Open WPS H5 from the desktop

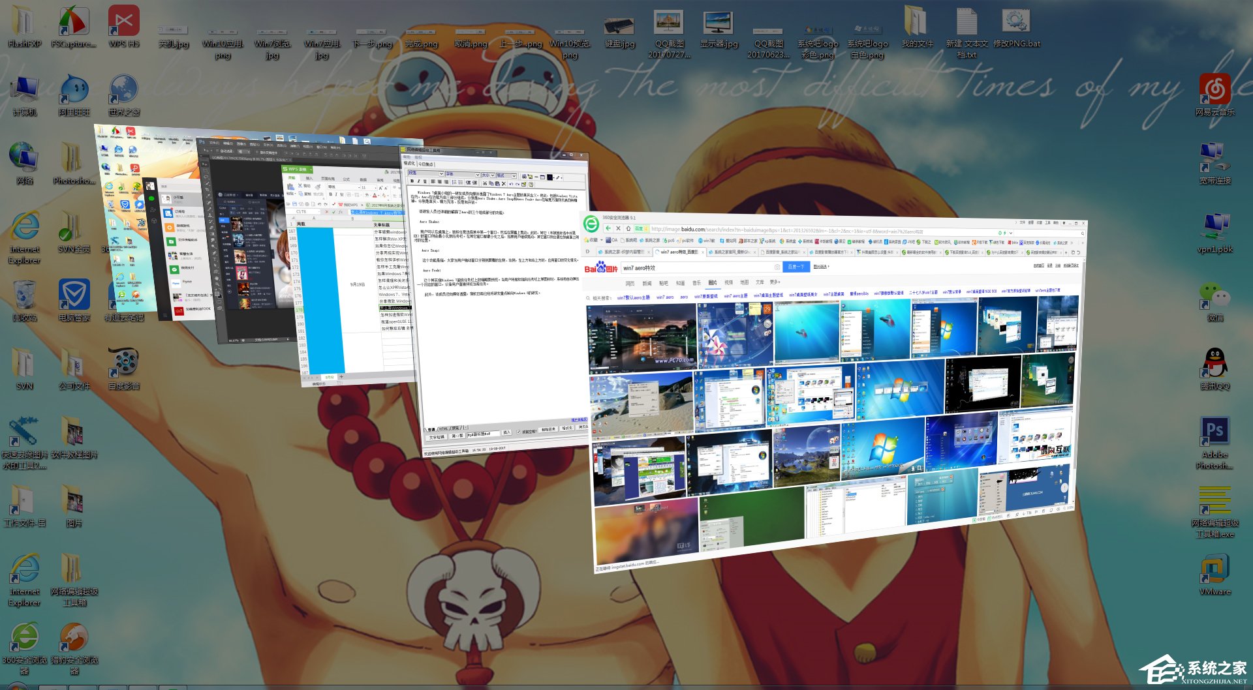click(123, 21)
